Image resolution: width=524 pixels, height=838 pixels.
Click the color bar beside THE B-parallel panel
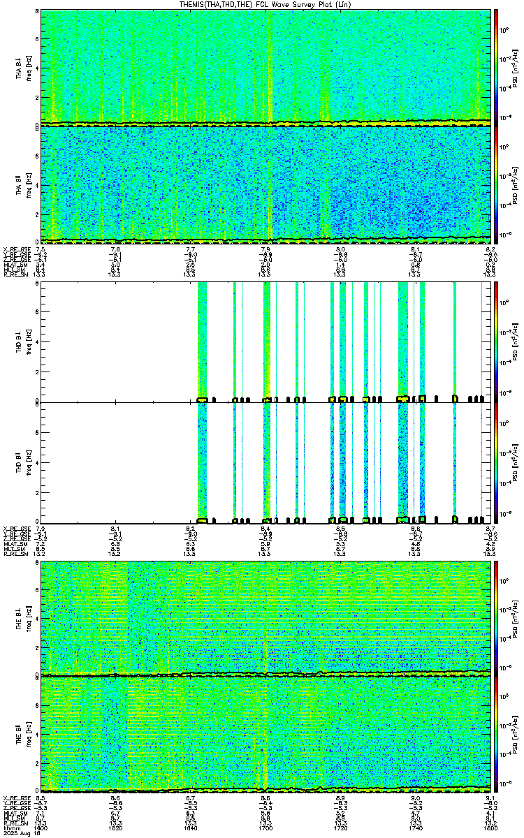click(x=496, y=734)
